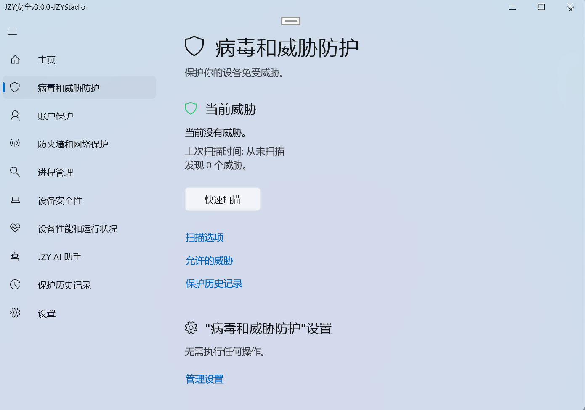Click the 发现 0 个威胁。 text
The height and width of the screenshot is (410, 585).
click(x=215, y=165)
